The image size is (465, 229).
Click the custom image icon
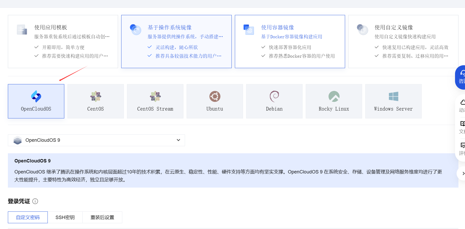point(362,30)
